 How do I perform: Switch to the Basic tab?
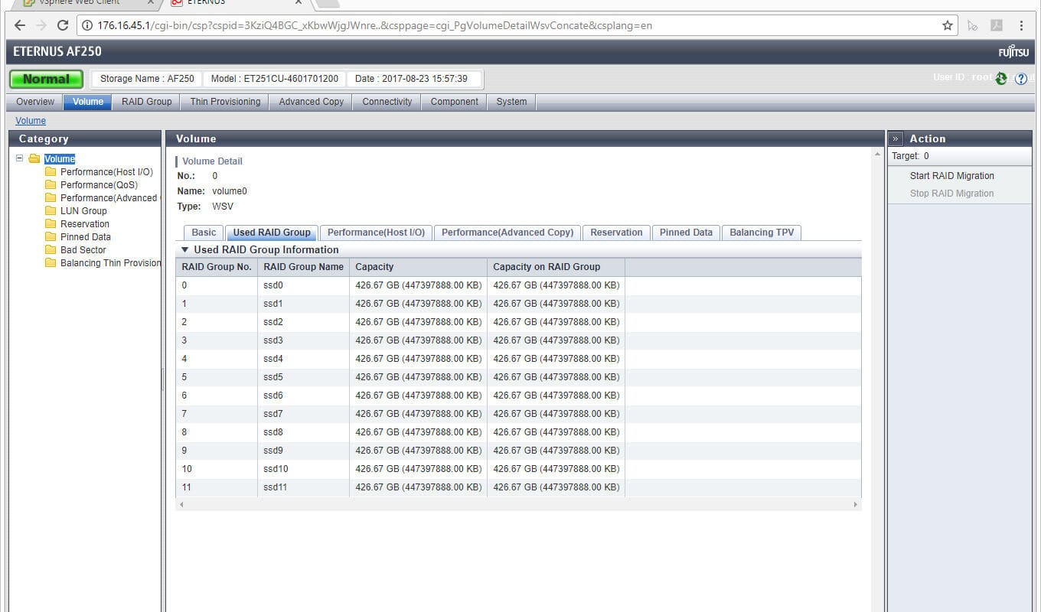(204, 233)
